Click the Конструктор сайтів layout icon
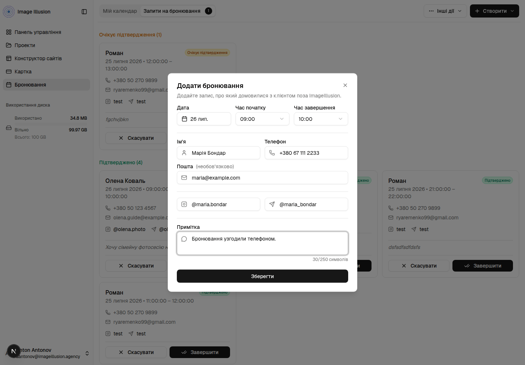525x365 pixels. click(x=9, y=58)
